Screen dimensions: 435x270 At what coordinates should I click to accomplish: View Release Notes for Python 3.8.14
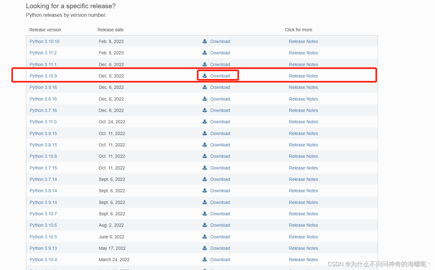coord(303,191)
